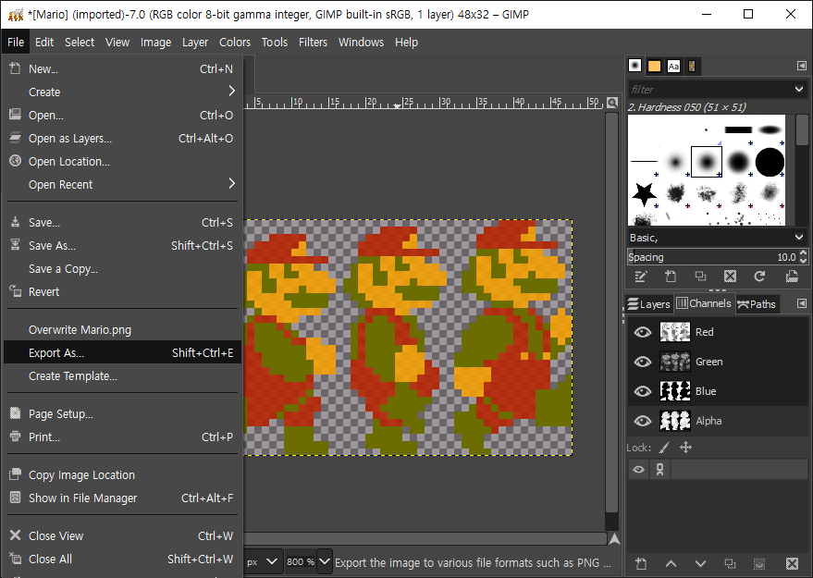Viewport: 813px width, 578px height.
Task: Click Open brush as image icon
Action: point(792,277)
